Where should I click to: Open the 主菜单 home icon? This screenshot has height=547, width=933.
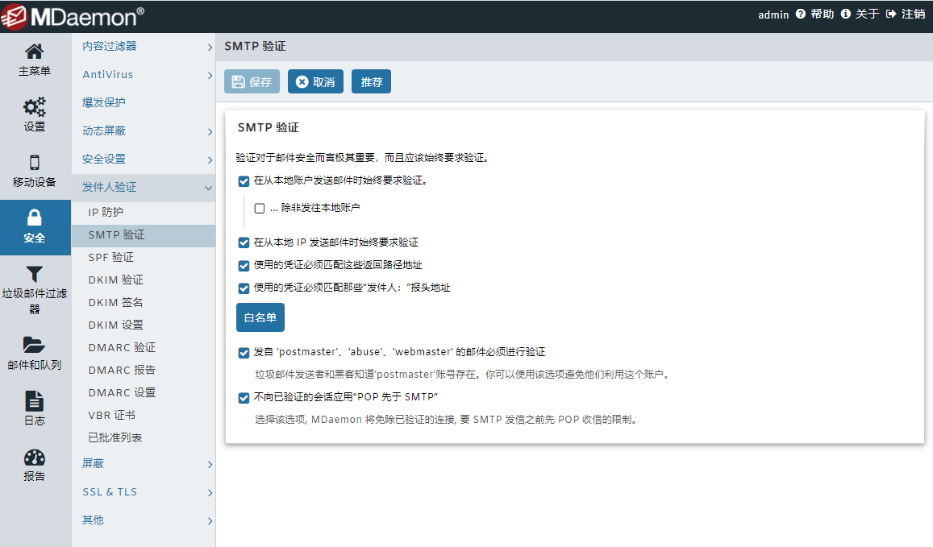(34, 52)
